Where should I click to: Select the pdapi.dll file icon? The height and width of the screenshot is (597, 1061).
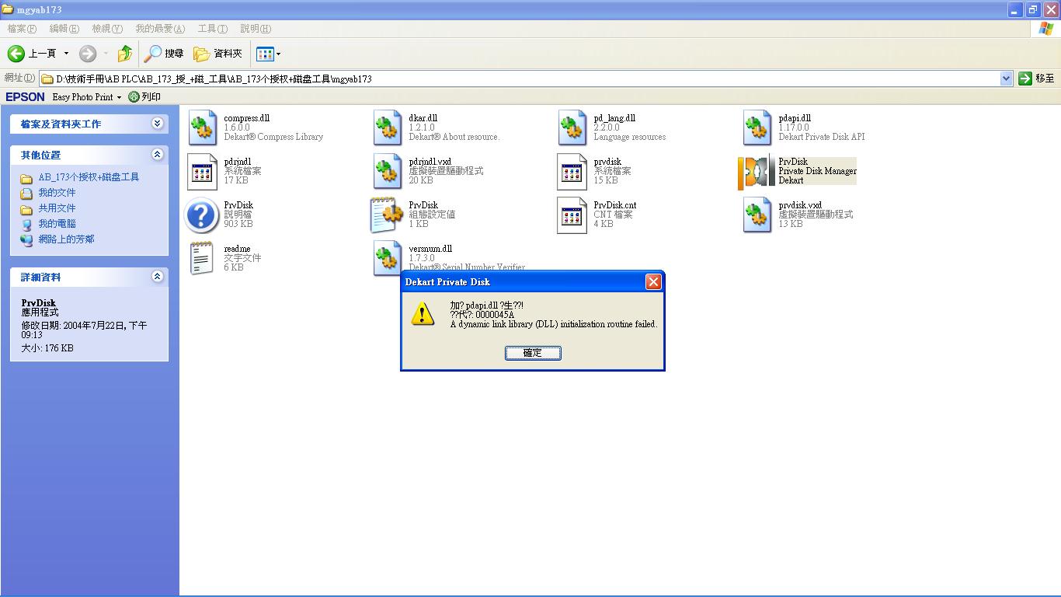tap(757, 128)
